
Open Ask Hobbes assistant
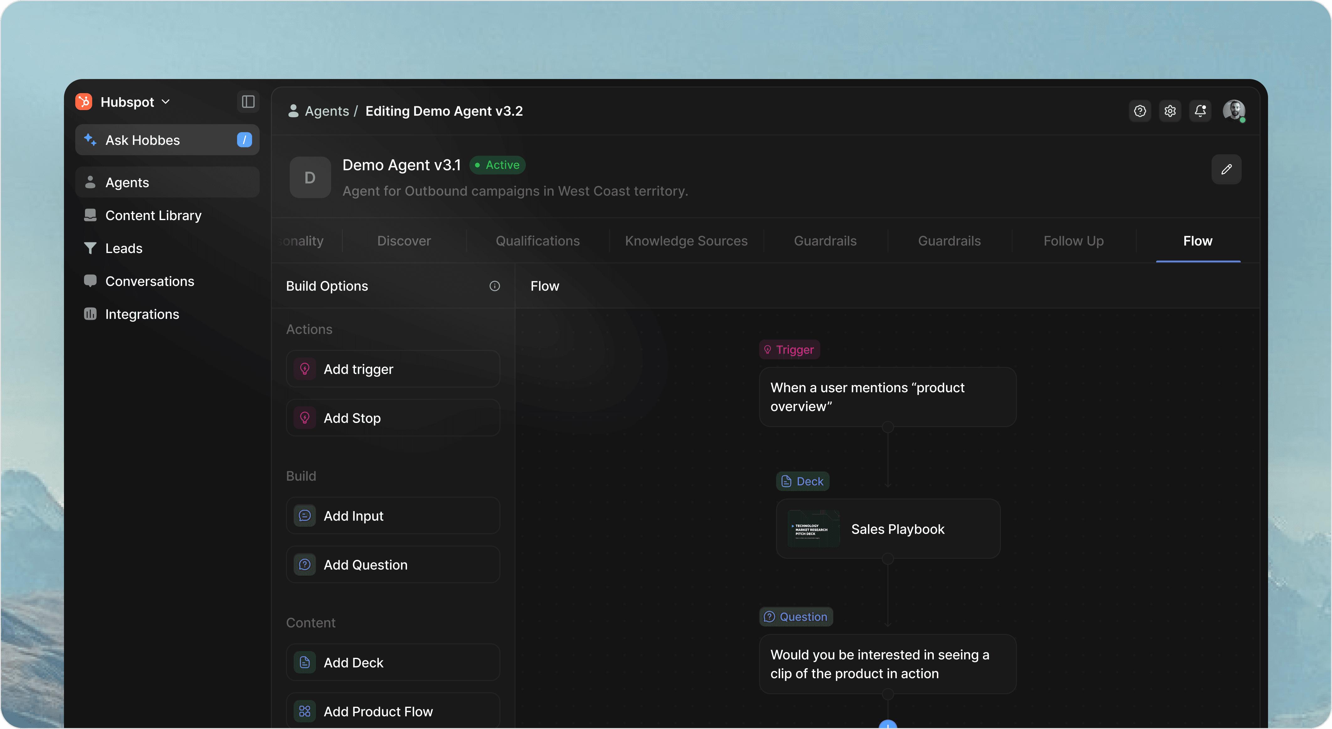[x=166, y=140]
